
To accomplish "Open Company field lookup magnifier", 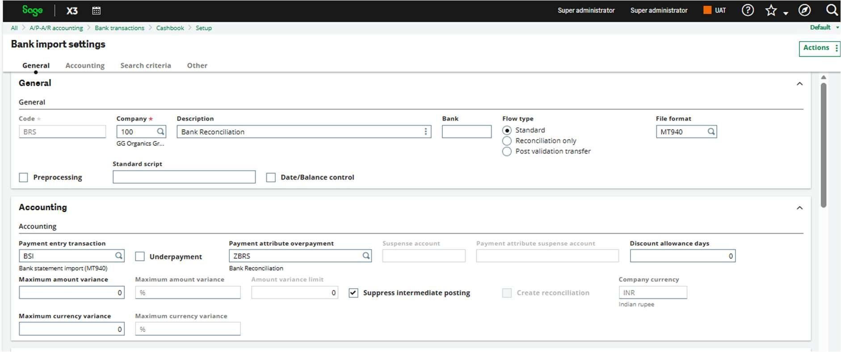I will (160, 132).
